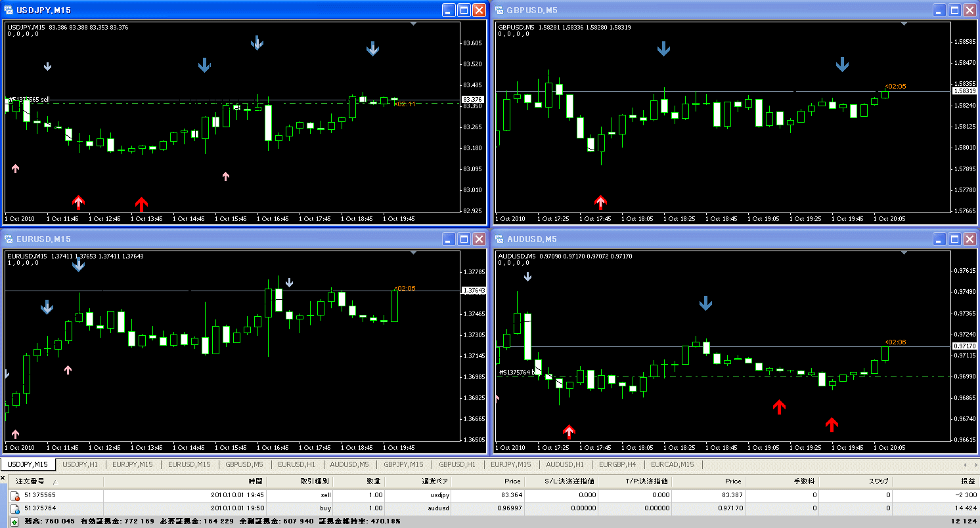Screen dimensions: 980x528
Task: Select the EURUSD,M15 tab
Action: (x=189, y=464)
